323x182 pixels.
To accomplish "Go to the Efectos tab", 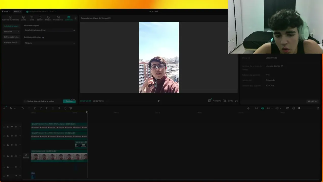I will [48, 18].
